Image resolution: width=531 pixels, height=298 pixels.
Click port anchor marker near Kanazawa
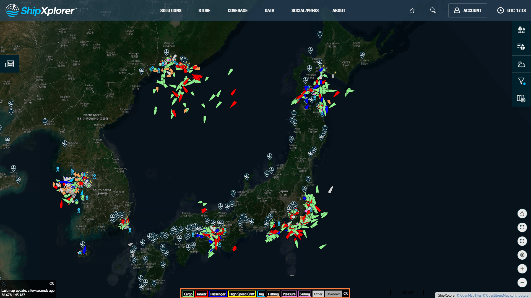point(233,193)
